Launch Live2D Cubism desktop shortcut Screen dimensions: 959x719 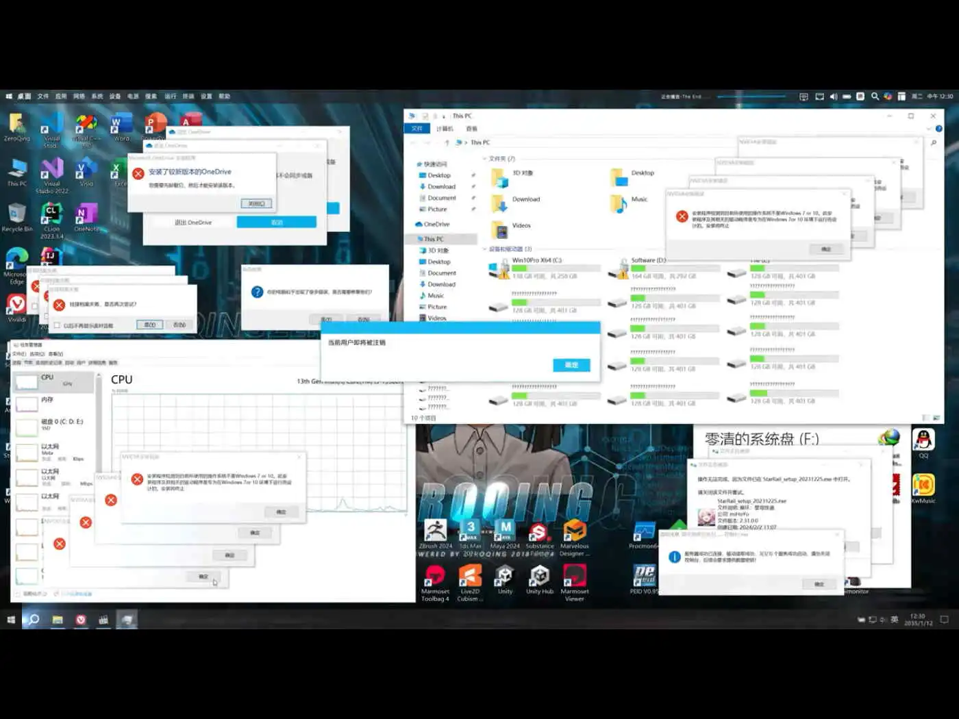(x=471, y=583)
